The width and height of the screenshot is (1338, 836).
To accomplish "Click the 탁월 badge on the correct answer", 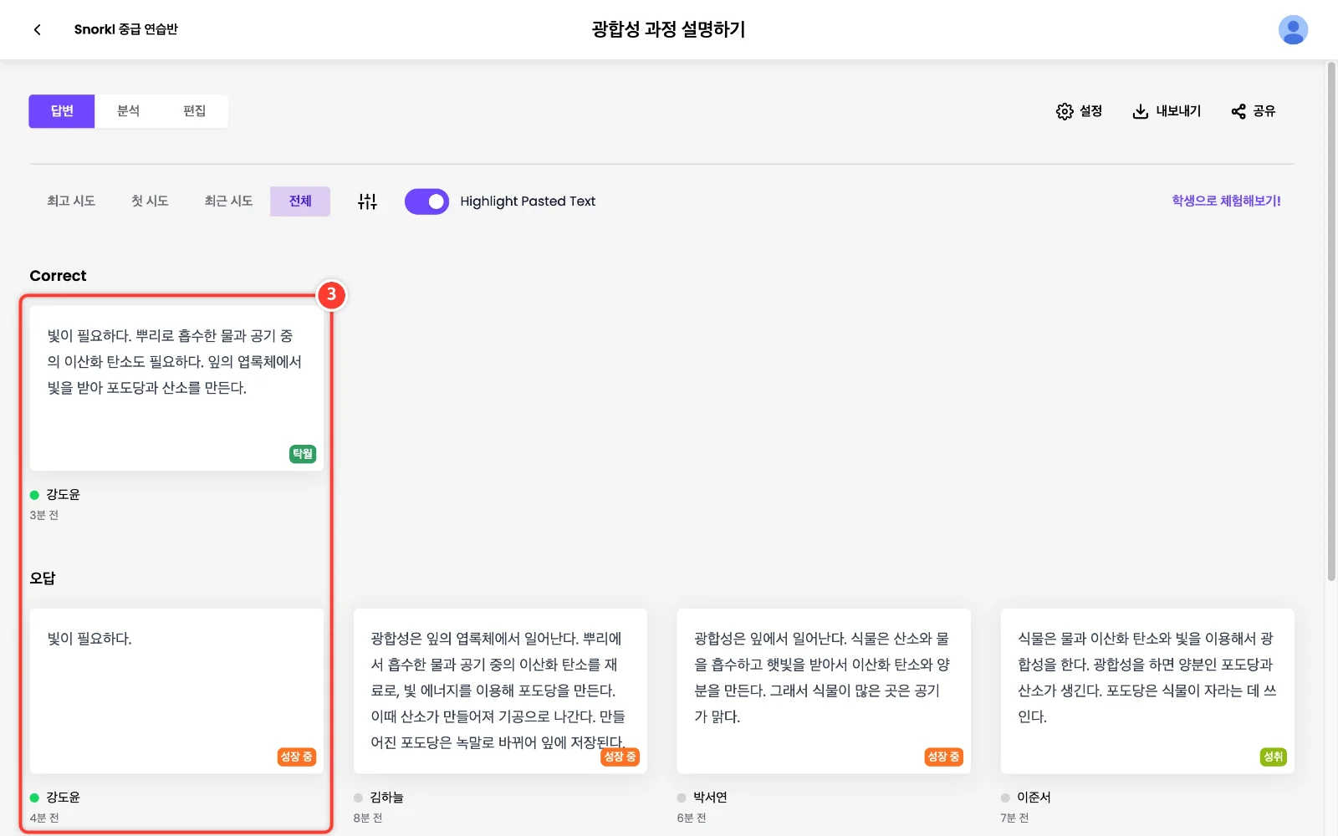I will pos(303,454).
